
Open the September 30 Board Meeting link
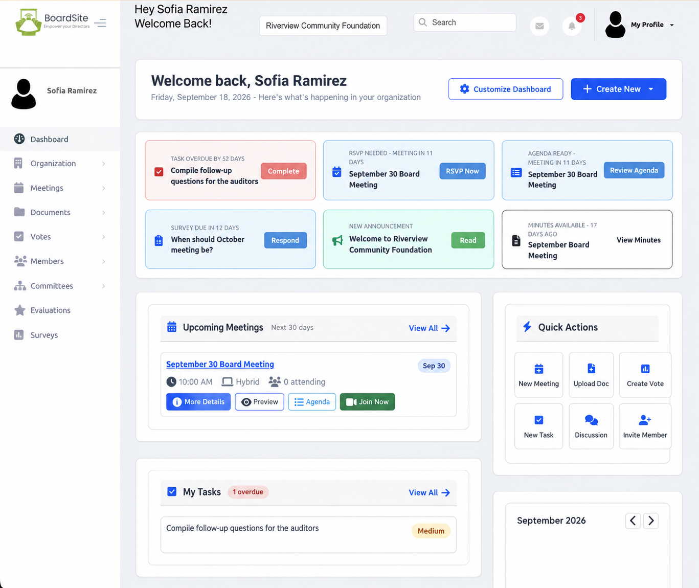point(220,364)
